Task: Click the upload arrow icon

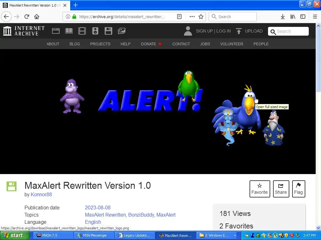Action: [239, 31]
